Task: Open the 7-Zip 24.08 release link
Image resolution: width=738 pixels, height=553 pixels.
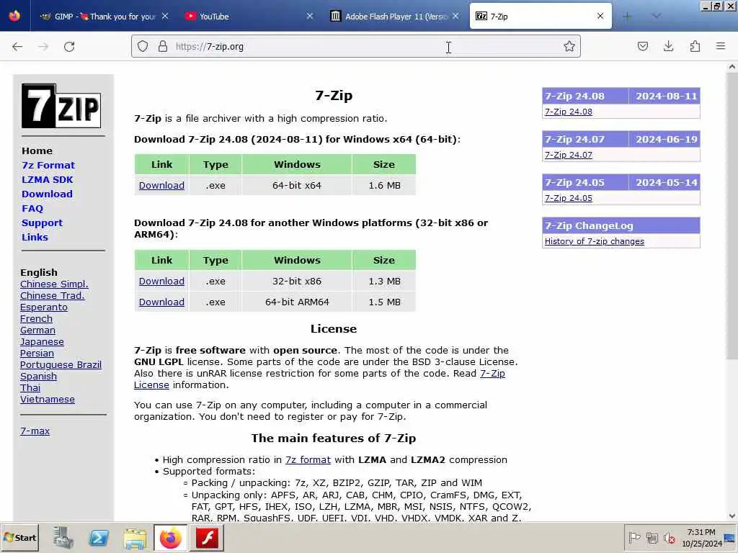Action: coord(569,112)
